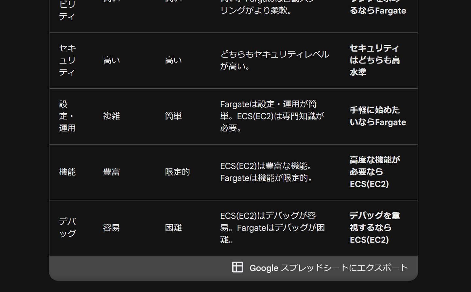Screen dimensions: 471x292
Task: Click 高い cell beside どちらもセキュリティレベル description
Action: [x=173, y=60]
